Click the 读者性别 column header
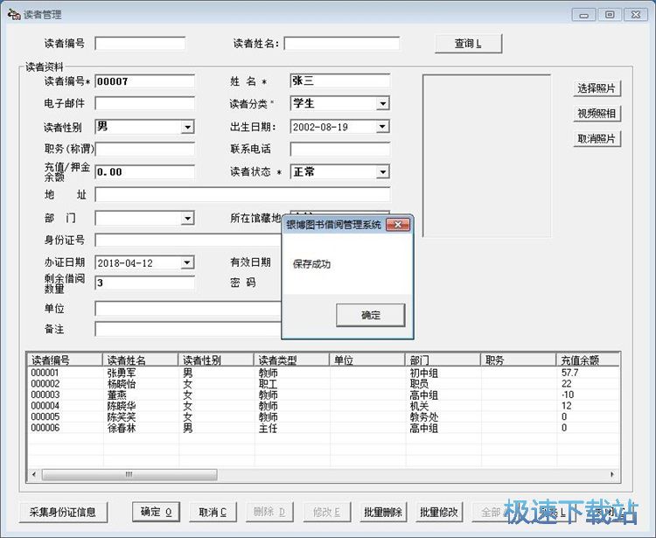This screenshot has height=538, width=656. pyautogui.click(x=216, y=360)
